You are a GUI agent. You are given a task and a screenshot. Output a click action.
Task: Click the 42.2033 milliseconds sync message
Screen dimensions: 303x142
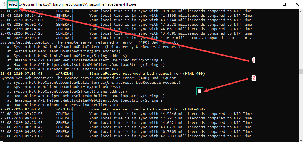tap(171, 136)
